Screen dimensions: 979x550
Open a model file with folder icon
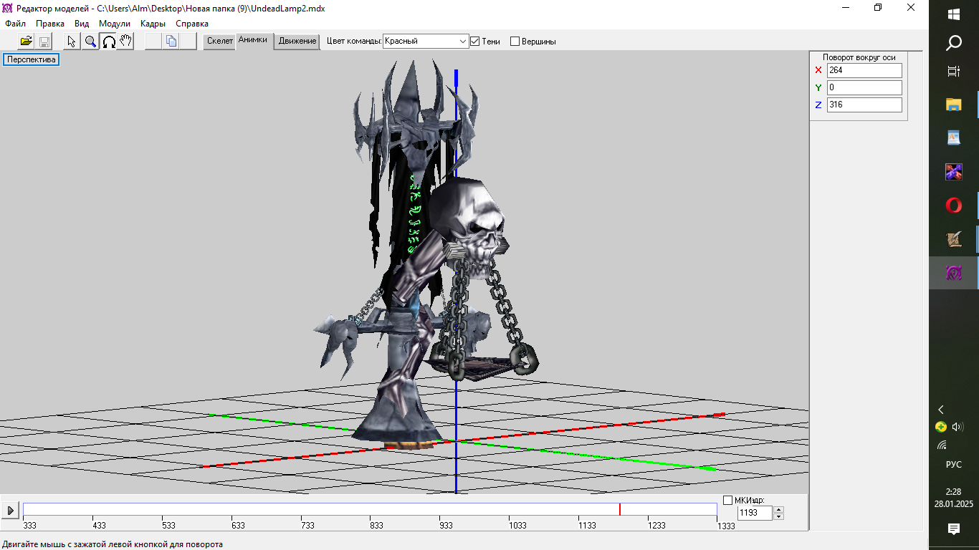[x=27, y=41]
